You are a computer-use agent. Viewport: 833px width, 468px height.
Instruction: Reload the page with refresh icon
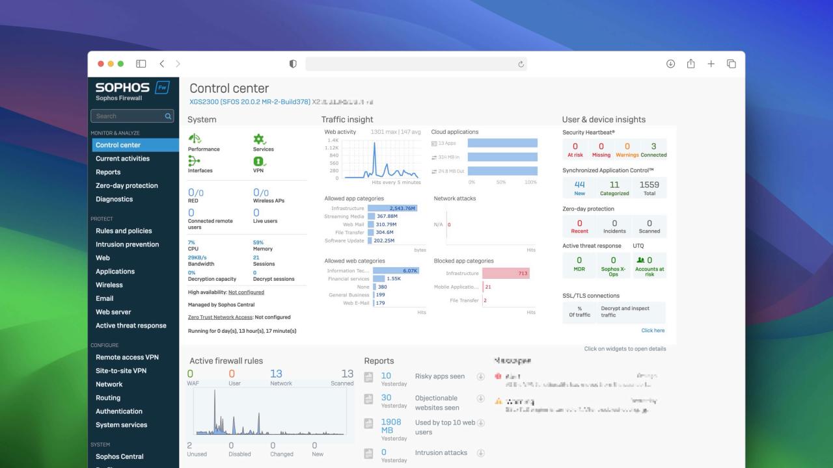click(x=521, y=64)
